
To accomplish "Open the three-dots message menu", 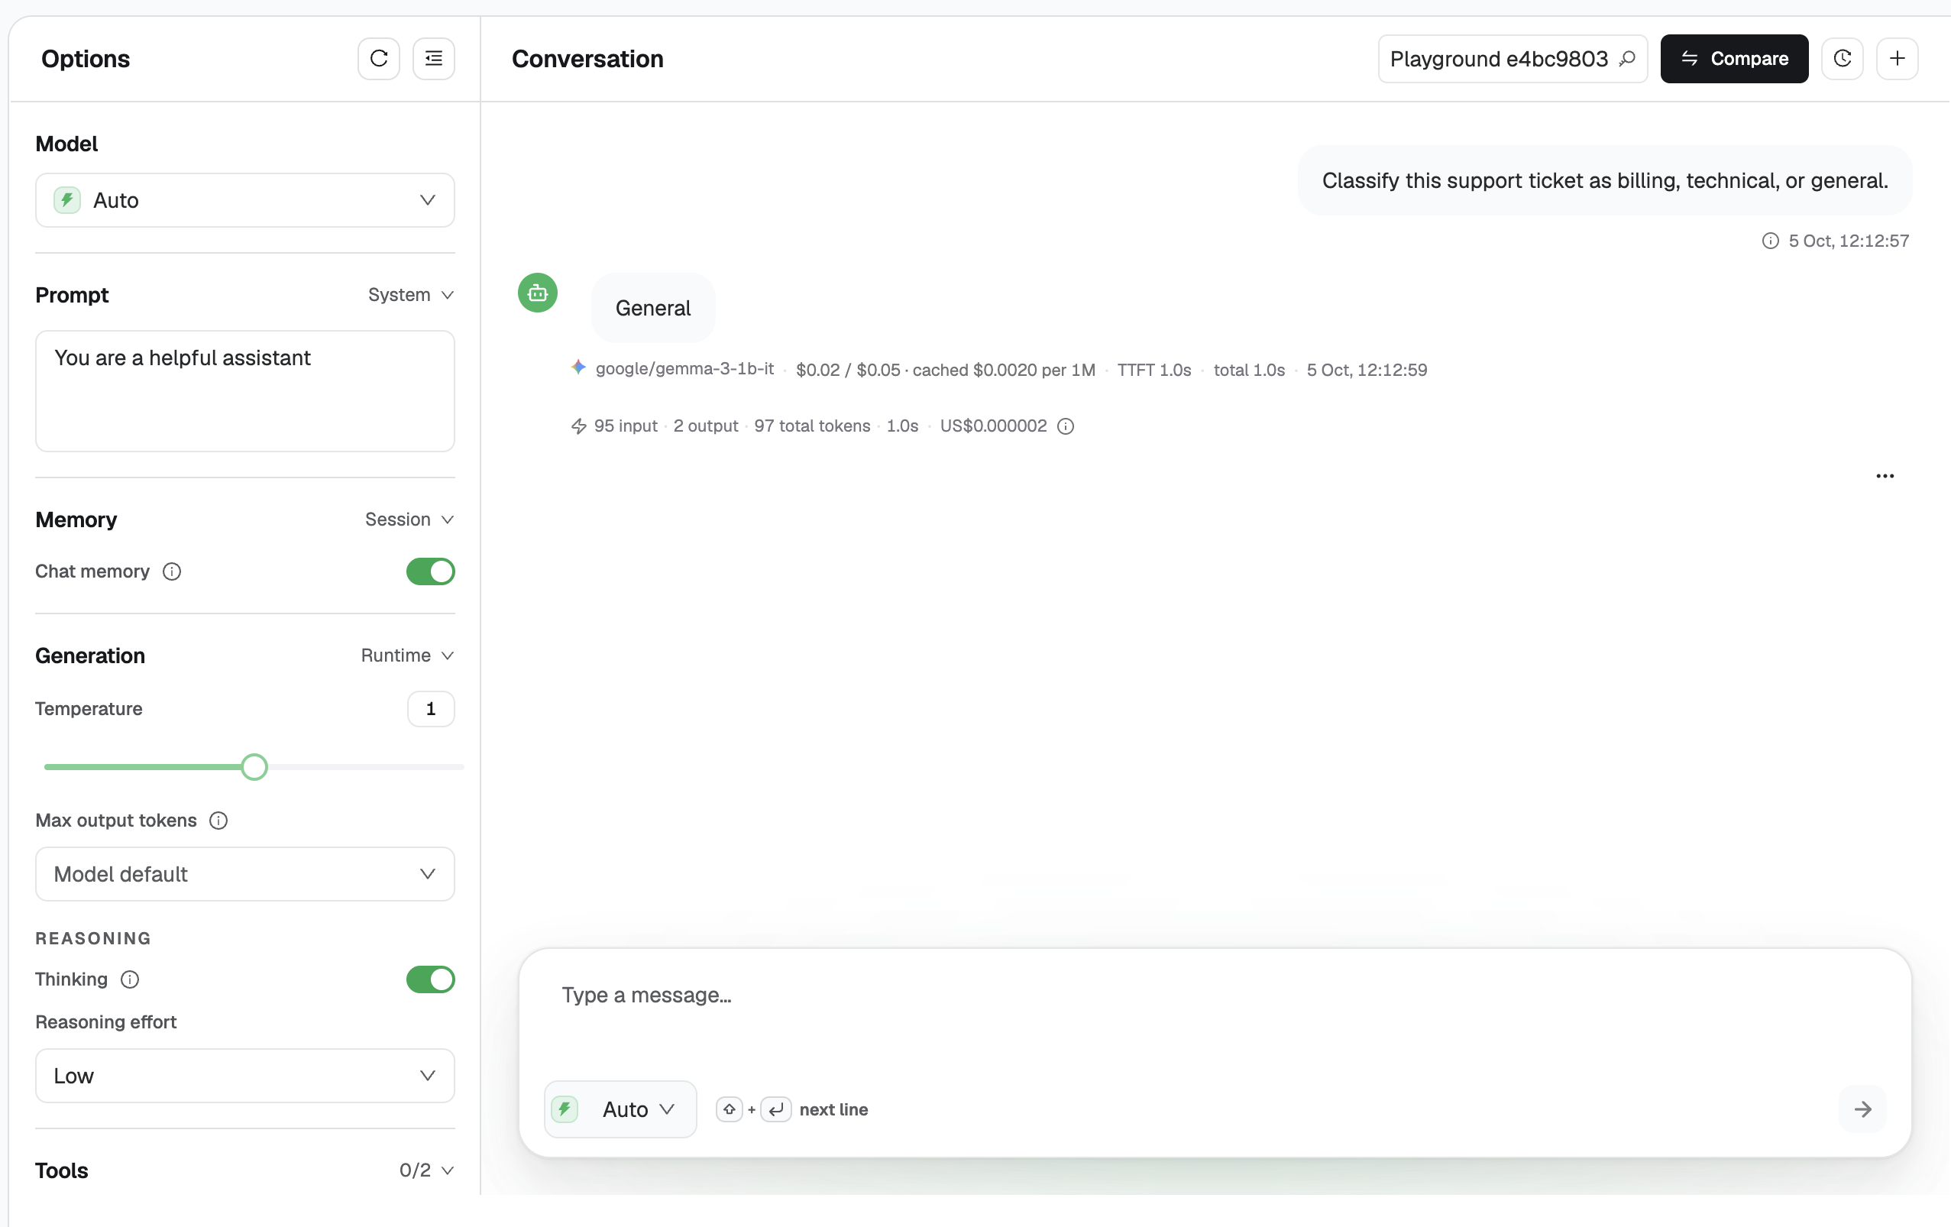I will tap(1885, 476).
